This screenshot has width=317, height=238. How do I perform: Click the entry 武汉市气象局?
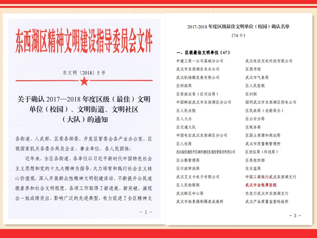click(x=257, y=77)
